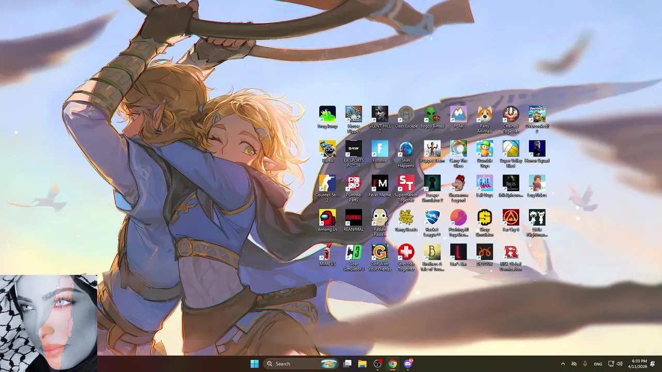Switch input language via ENG indicator
662x372 pixels.
tap(598, 364)
